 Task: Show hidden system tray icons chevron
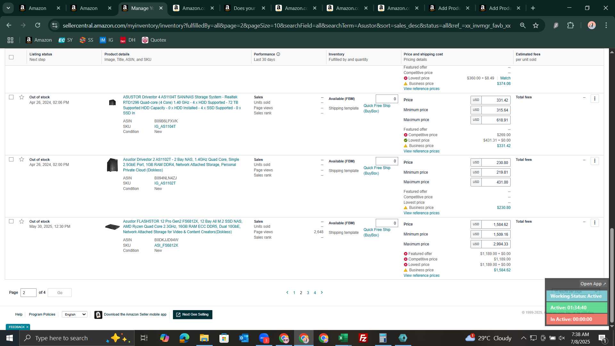523,338
